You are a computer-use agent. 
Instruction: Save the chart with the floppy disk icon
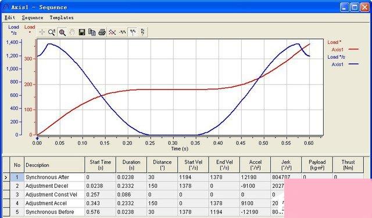point(82,32)
